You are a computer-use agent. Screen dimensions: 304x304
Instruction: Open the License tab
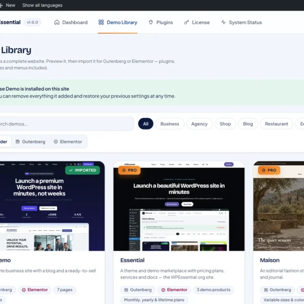[197, 22]
